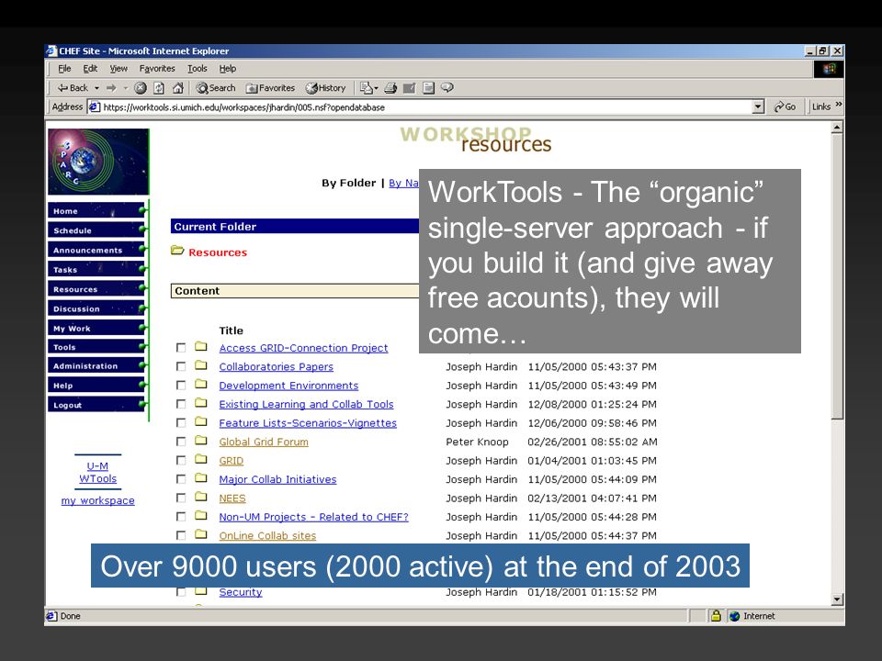Click the page scrollbar down arrow
Screen dimensions: 882x661
(x=838, y=599)
